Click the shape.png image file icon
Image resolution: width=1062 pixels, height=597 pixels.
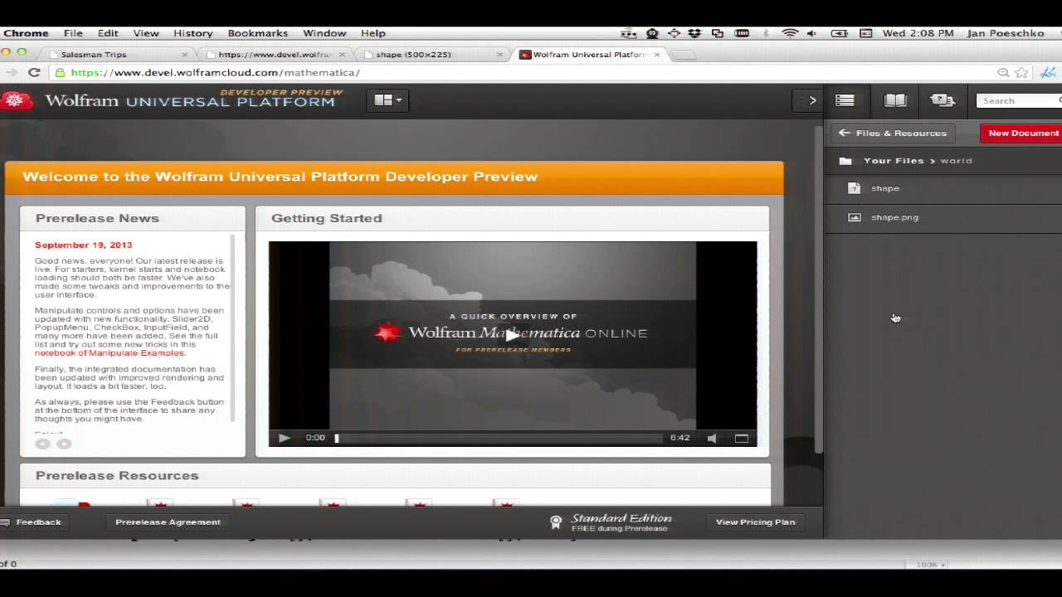coord(854,217)
